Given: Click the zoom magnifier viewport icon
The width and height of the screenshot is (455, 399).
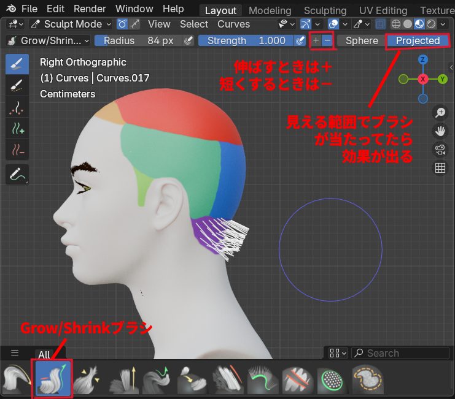Looking at the screenshot, I should pyautogui.click(x=440, y=112).
